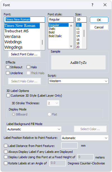
Task: Click the font name text field
Action: (x=24, y=19)
